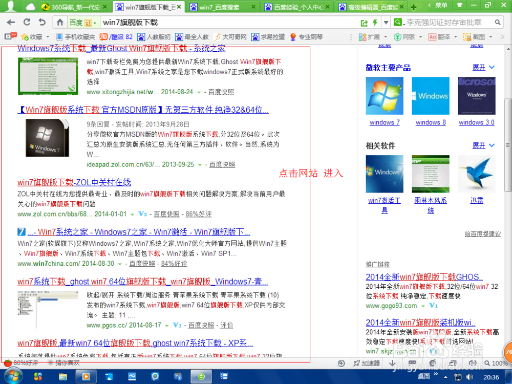Open the 酷派 82 bookmark
Screen dimensions: 512x384
[116, 36]
